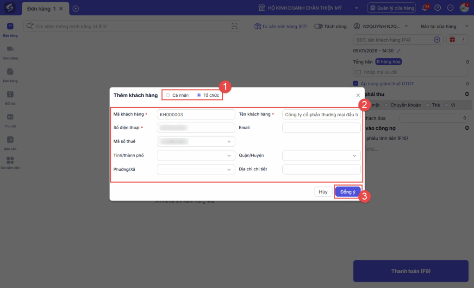Open Giao hàng in the sidebar
This screenshot has width=474, height=288.
click(10, 52)
